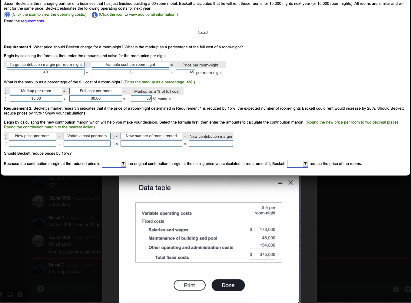Print the data table
The image size is (411, 303).
(x=189, y=285)
